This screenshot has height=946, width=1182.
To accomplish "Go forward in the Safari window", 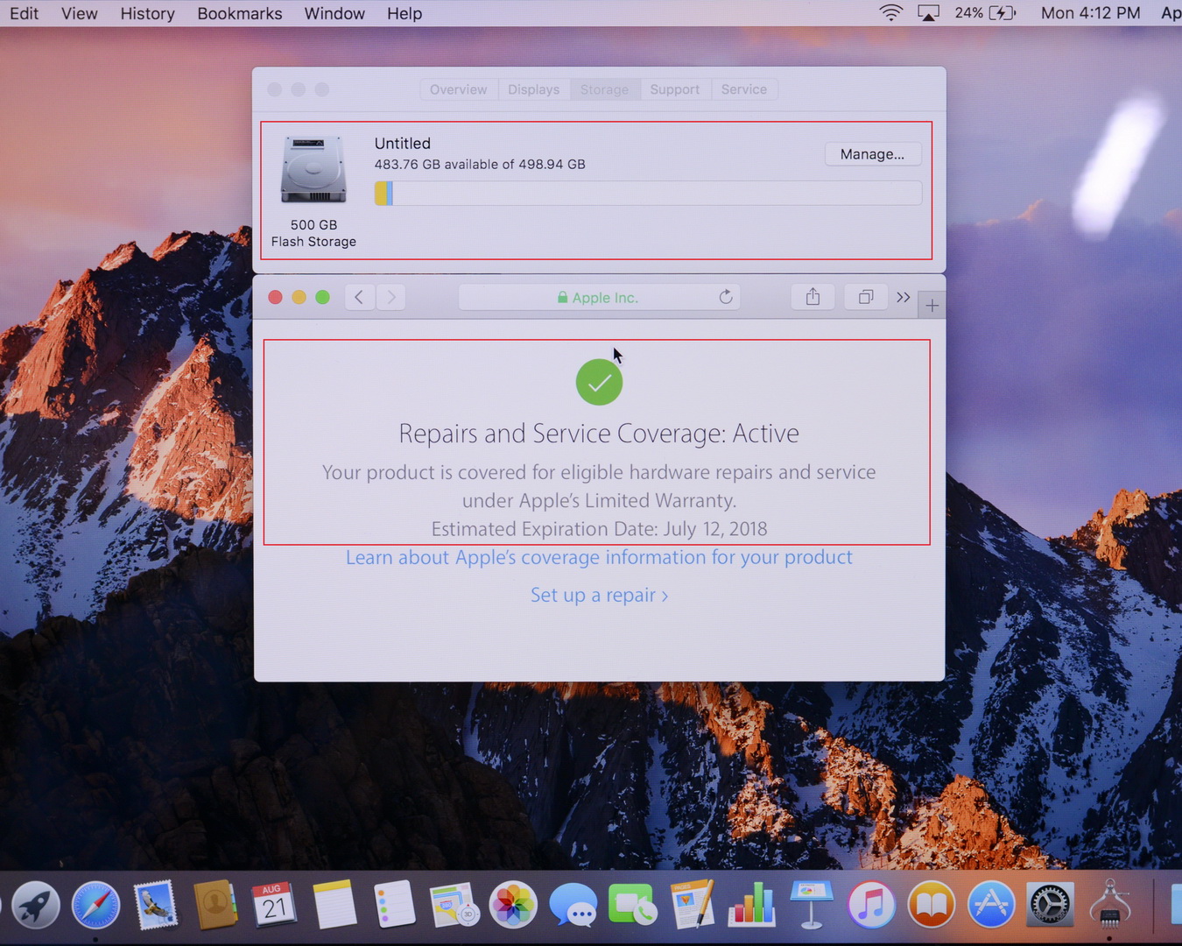I will [391, 297].
